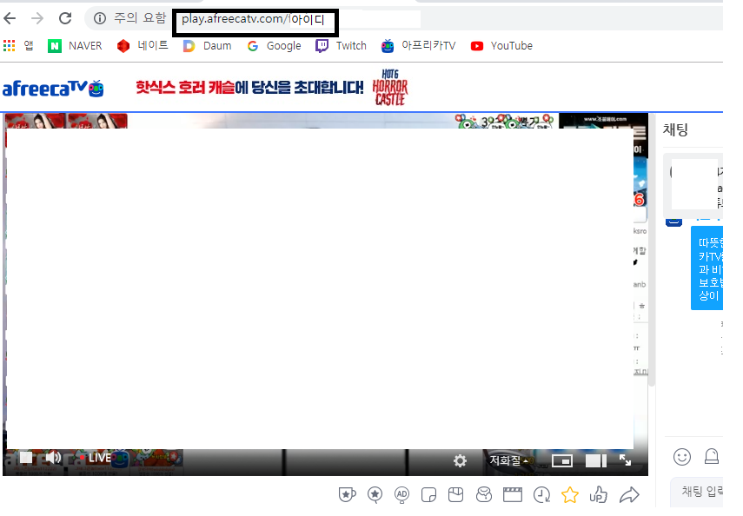Click the afreecaTV logo
Viewport: 743px width, 516px height.
(54, 88)
